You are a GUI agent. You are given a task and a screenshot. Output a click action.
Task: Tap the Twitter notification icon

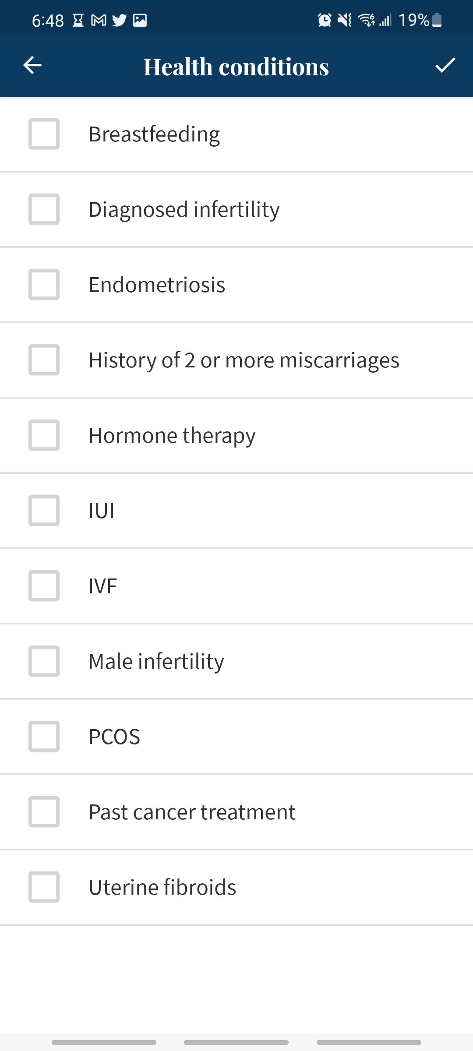(119, 19)
